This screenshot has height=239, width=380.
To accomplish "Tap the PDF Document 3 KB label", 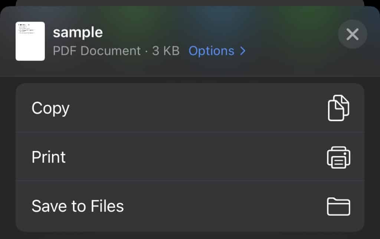I will click(x=116, y=51).
